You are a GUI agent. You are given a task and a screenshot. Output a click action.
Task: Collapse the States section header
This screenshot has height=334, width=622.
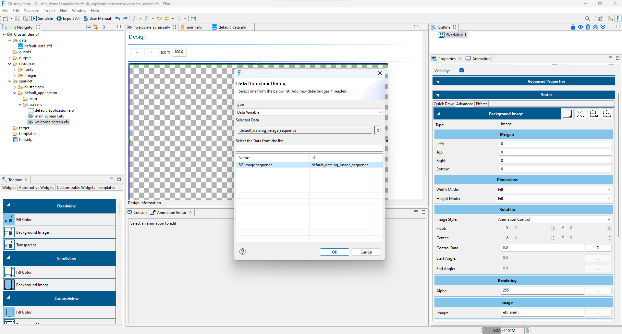tap(438, 94)
